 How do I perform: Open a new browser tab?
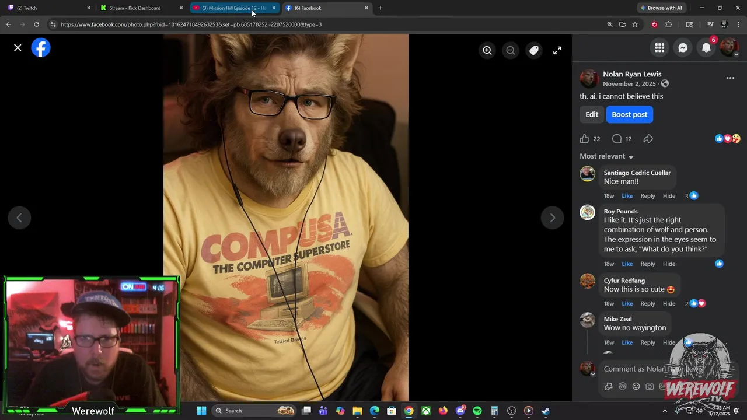tap(381, 8)
